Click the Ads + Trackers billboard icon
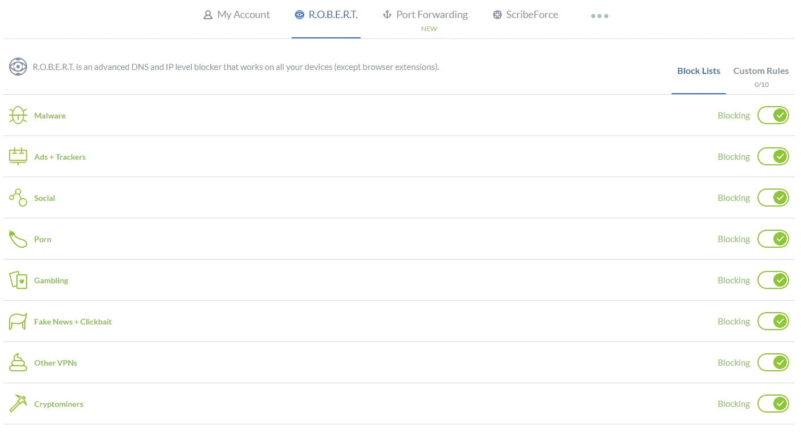The width and height of the screenshot is (801, 434). (x=18, y=156)
